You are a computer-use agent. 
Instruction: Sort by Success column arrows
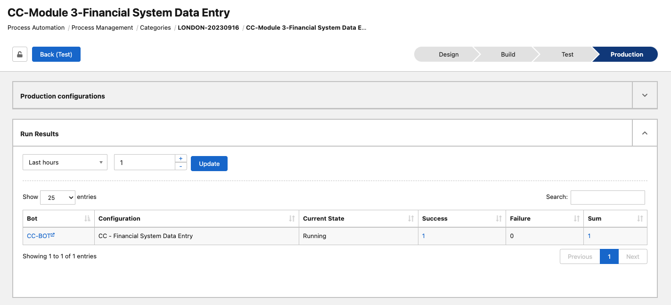click(499, 219)
